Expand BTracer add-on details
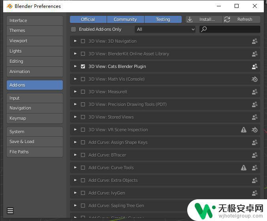The height and width of the screenshot is (221, 267). (x=75, y=155)
